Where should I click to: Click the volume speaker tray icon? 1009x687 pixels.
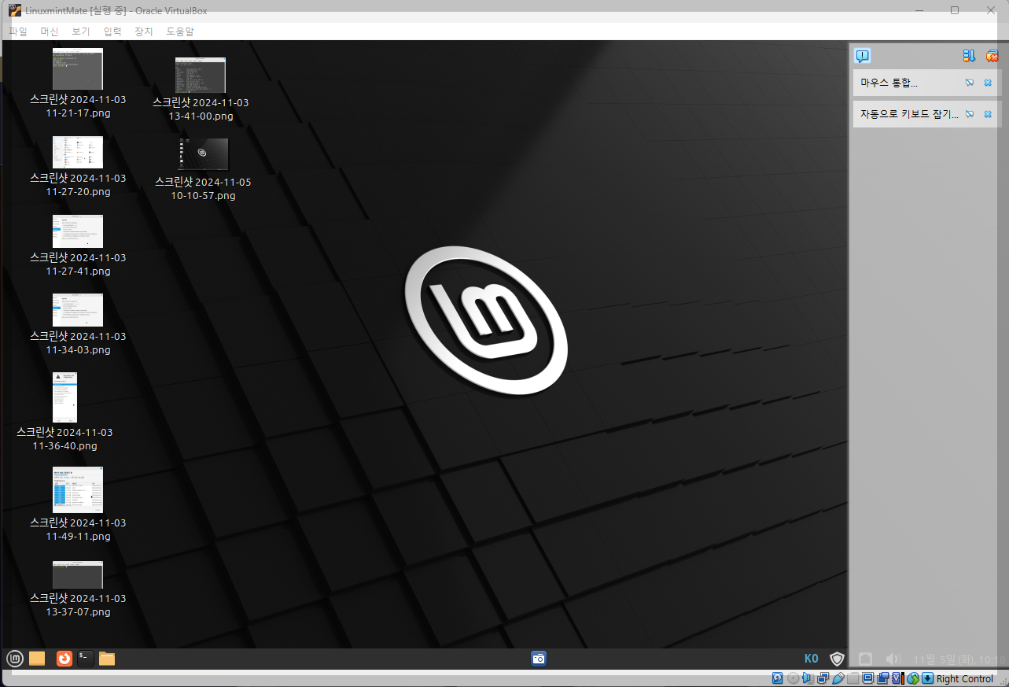pos(893,659)
